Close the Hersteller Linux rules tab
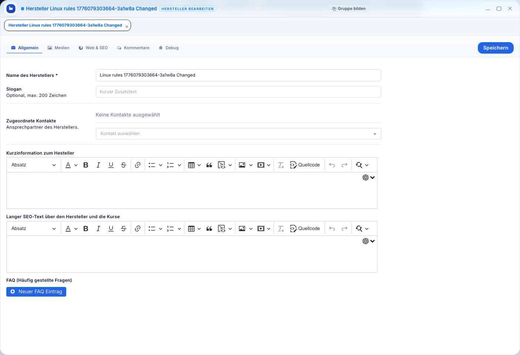 click(127, 27)
